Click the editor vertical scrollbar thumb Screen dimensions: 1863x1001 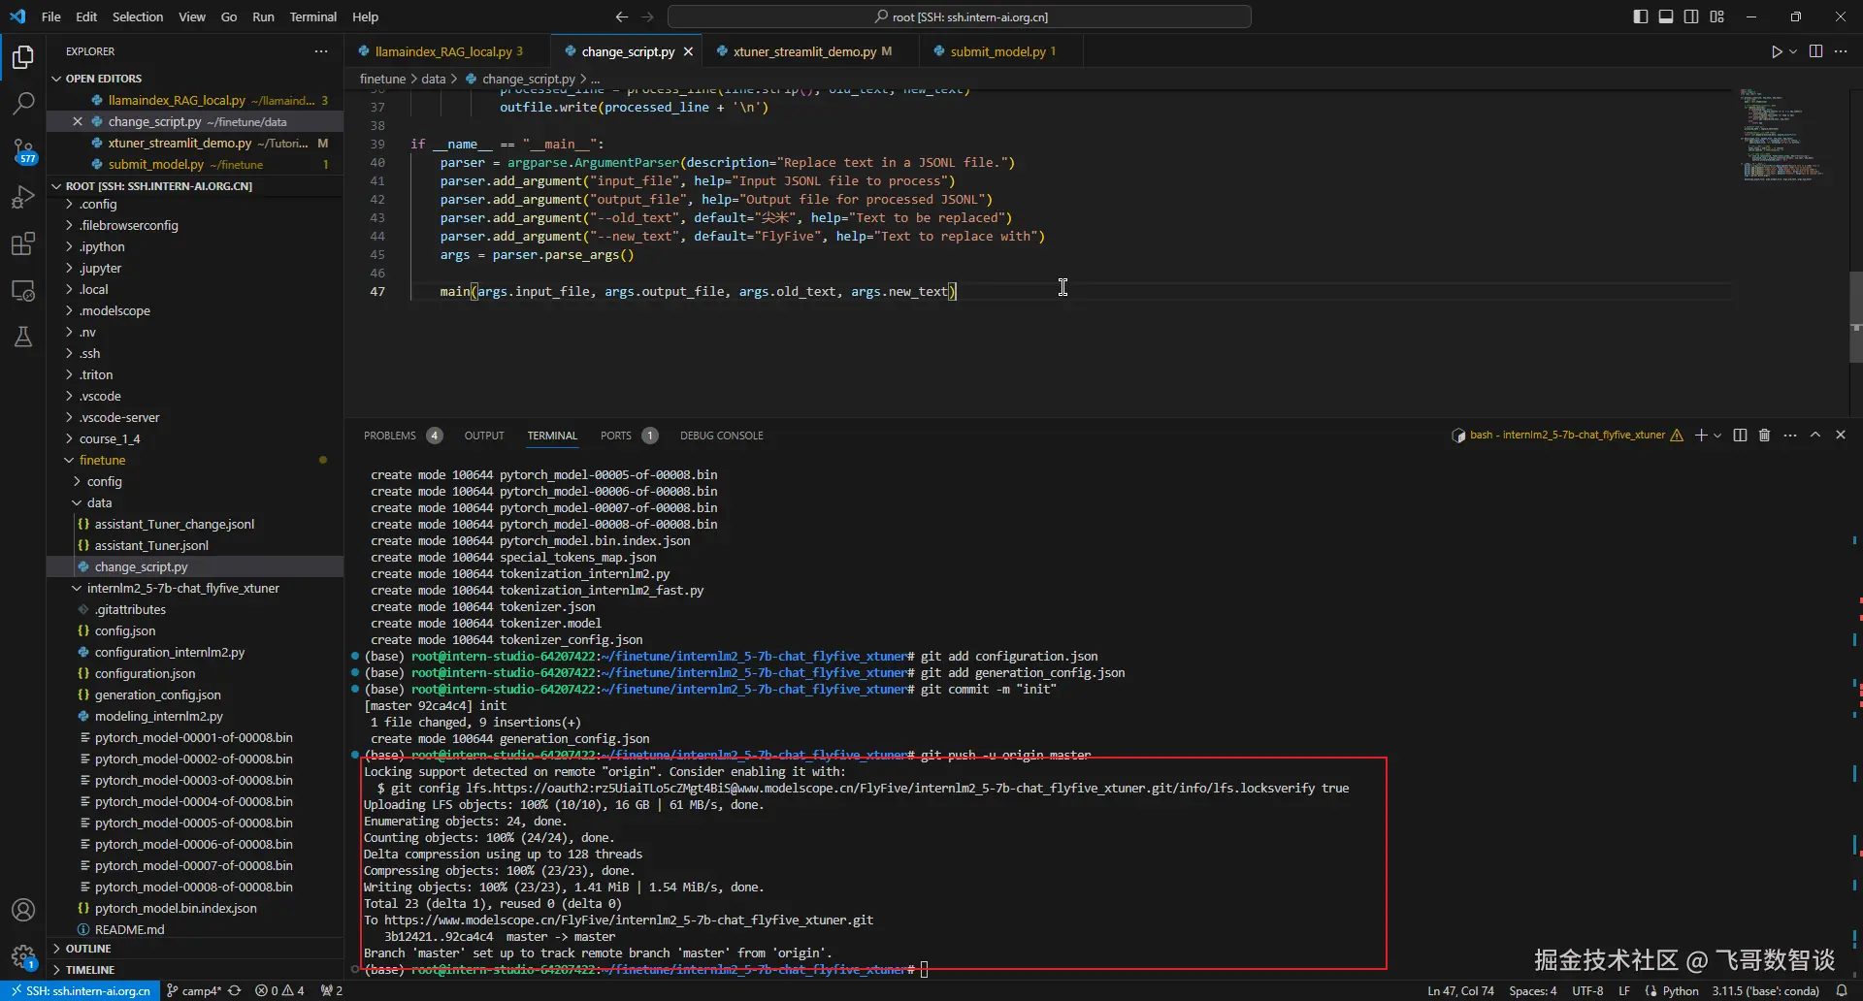1855,316
